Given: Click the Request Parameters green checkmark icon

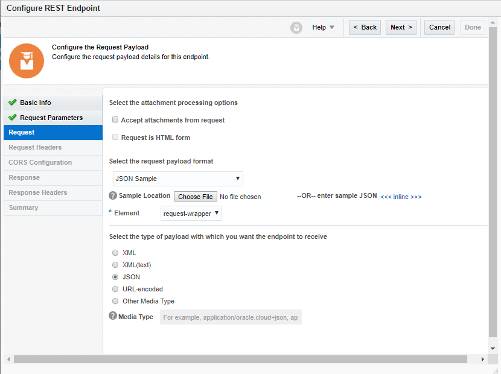Looking at the screenshot, I should [x=12, y=118].
